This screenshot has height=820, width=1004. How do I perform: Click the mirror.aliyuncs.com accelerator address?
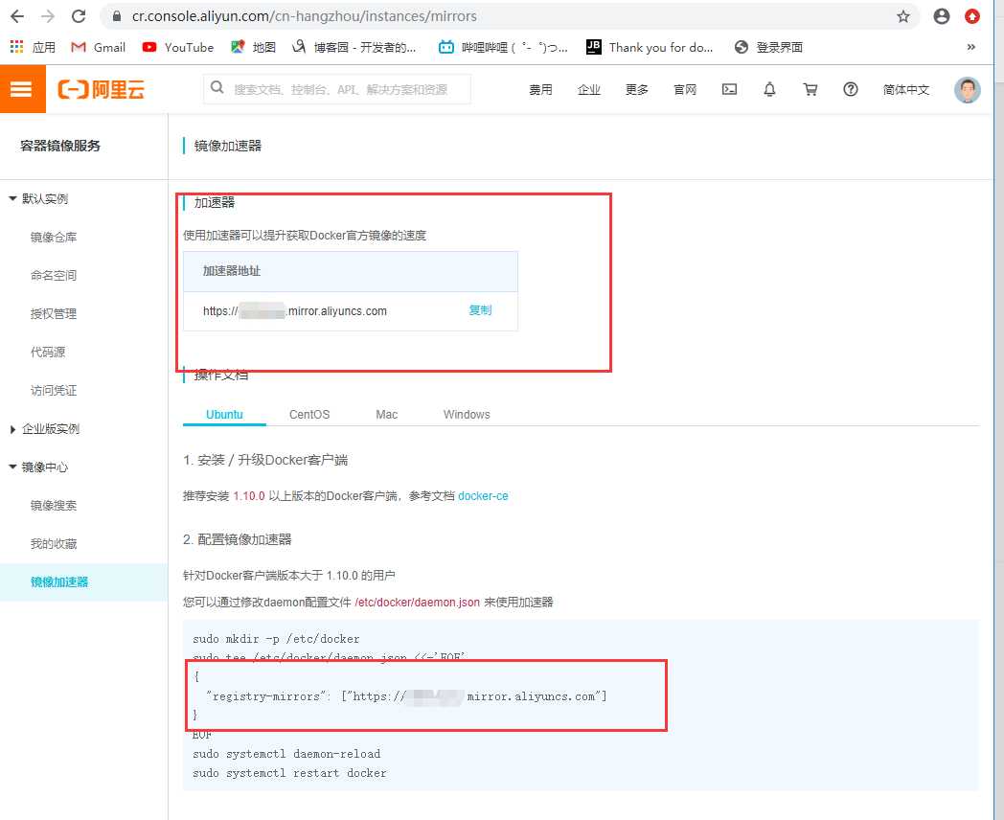[295, 311]
